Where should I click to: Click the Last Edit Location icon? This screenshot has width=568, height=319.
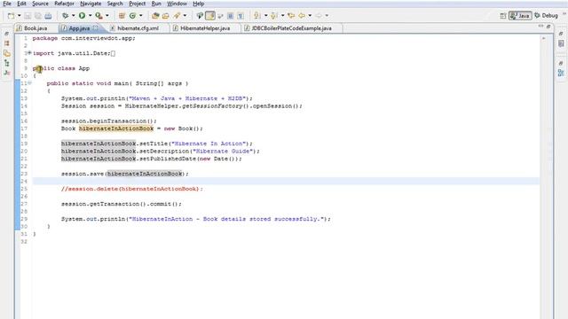coord(291,16)
